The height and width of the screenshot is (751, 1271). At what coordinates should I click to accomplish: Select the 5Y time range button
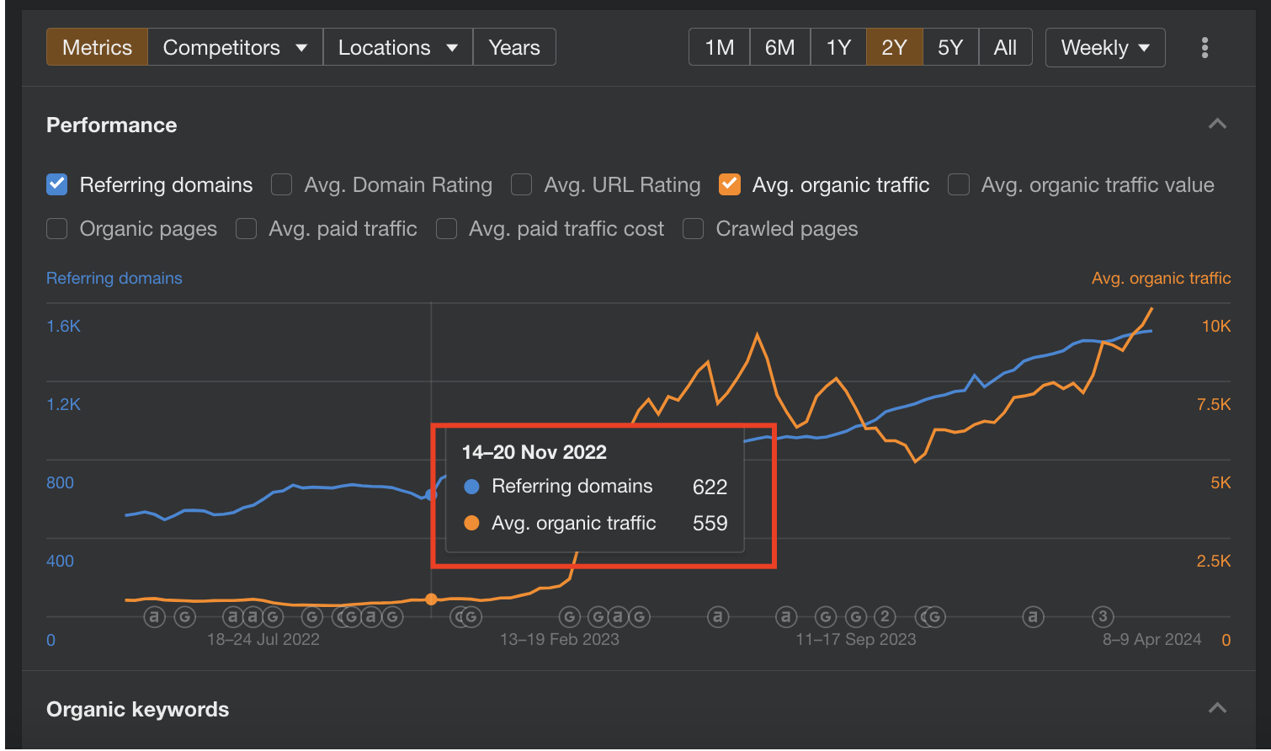point(949,48)
